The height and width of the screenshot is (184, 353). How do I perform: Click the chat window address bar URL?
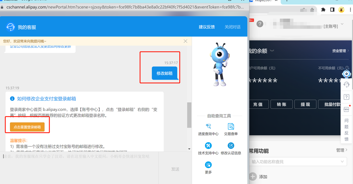125,7
